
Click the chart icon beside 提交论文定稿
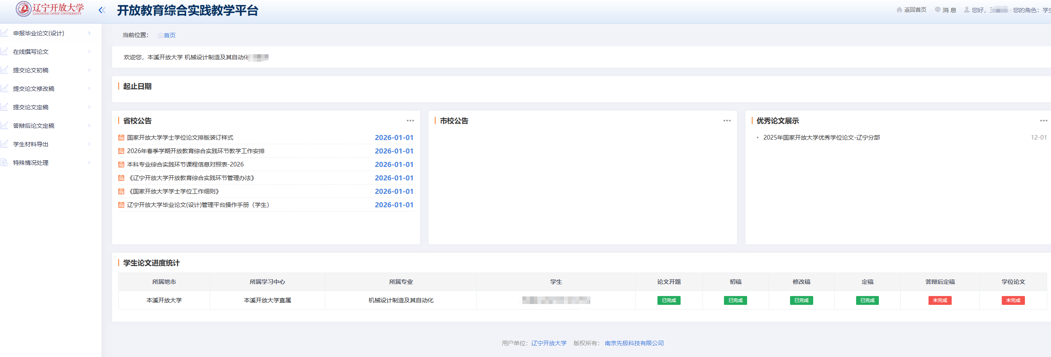(4, 107)
